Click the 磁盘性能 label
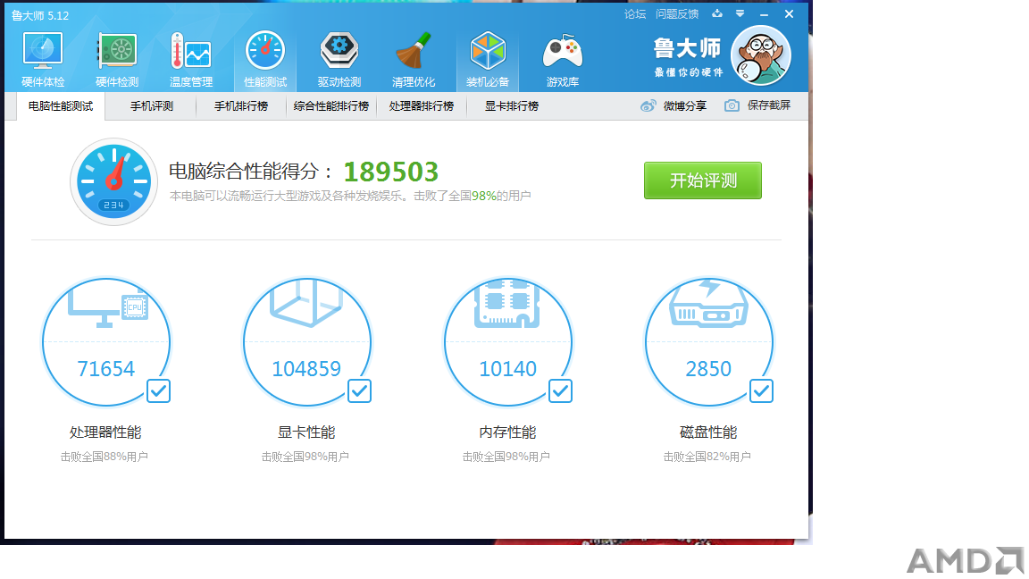The height and width of the screenshot is (579, 1029). pos(708,432)
